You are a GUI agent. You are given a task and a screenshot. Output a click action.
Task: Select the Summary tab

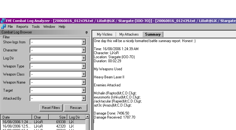point(153,34)
